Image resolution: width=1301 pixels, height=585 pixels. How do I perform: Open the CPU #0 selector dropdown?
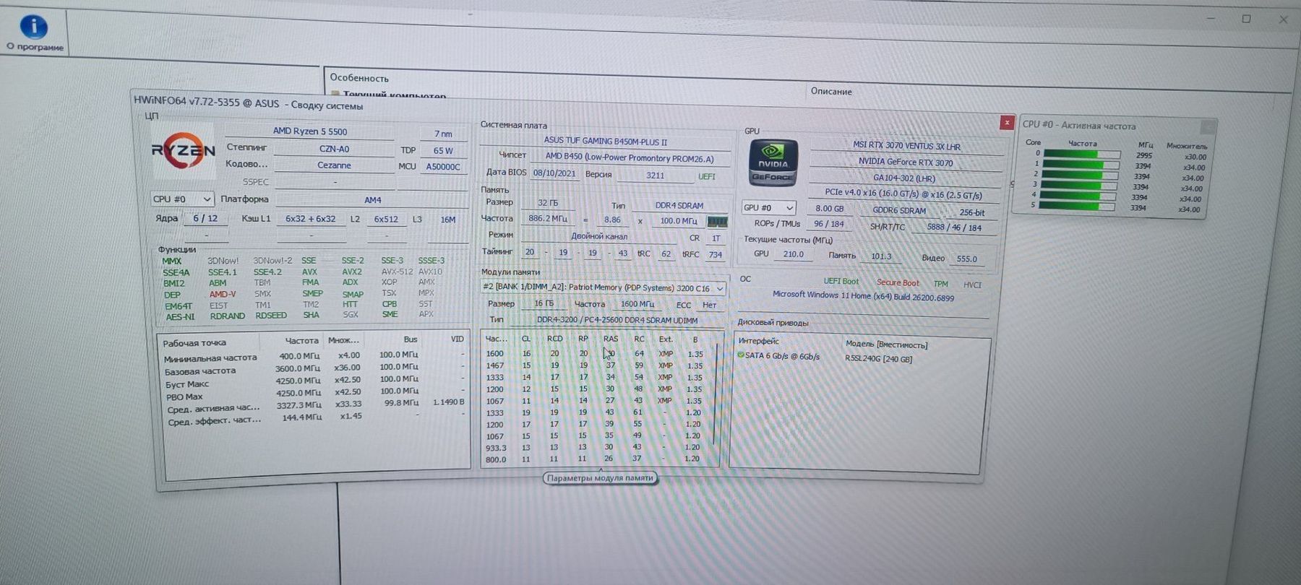coord(182,199)
